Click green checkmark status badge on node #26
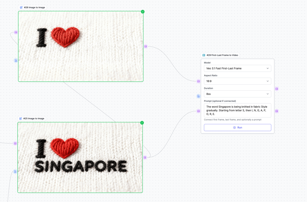307x202 pixels. (142, 12)
